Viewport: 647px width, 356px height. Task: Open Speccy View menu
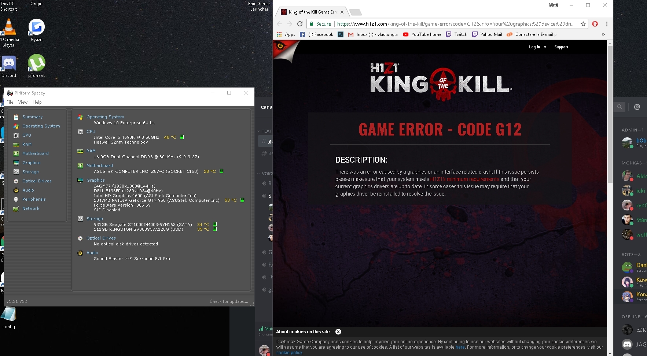click(23, 102)
